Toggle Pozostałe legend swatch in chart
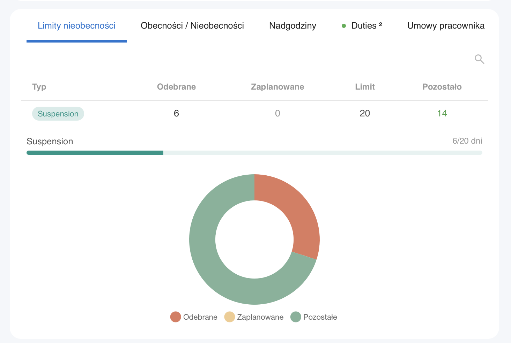The width and height of the screenshot is (511, 343). (296, 317)
